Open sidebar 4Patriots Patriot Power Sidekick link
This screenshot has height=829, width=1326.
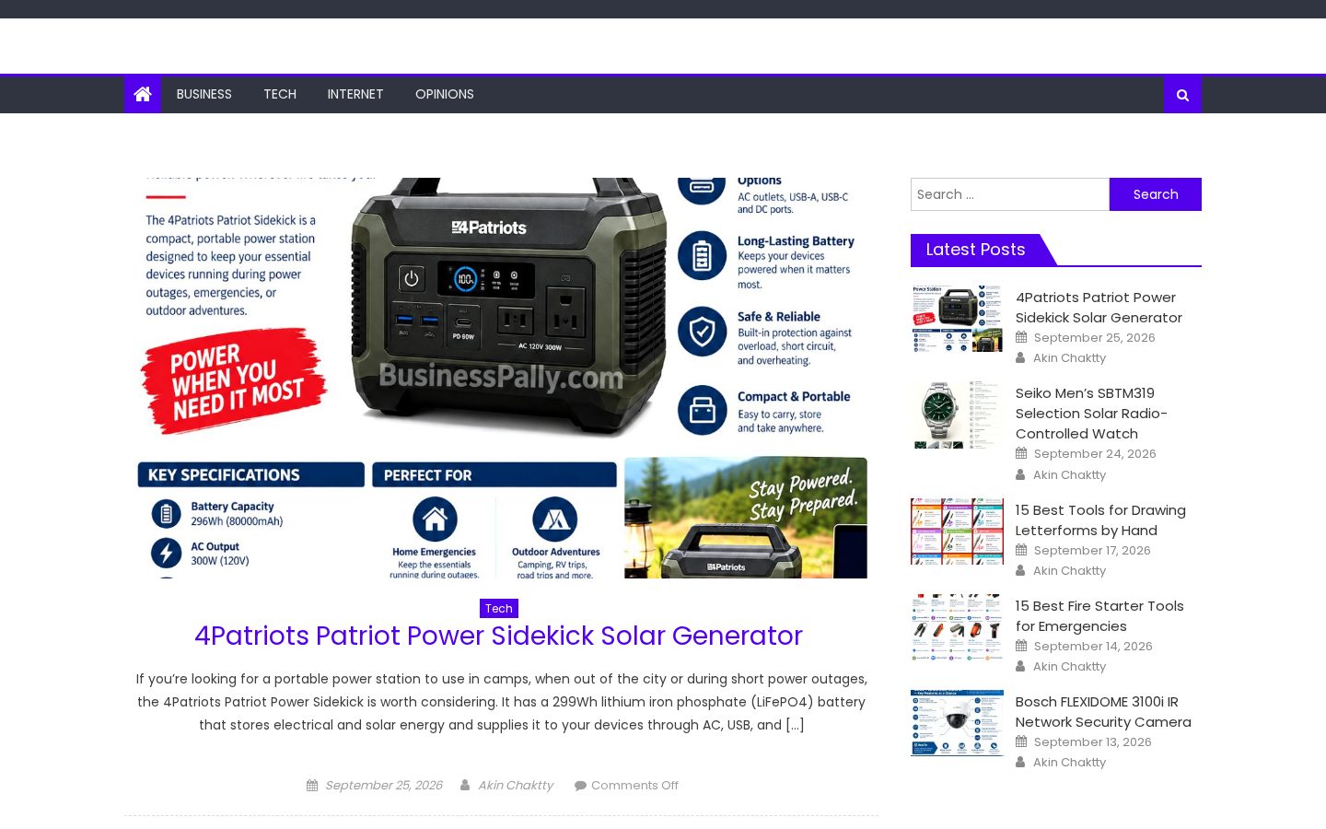1099,308
